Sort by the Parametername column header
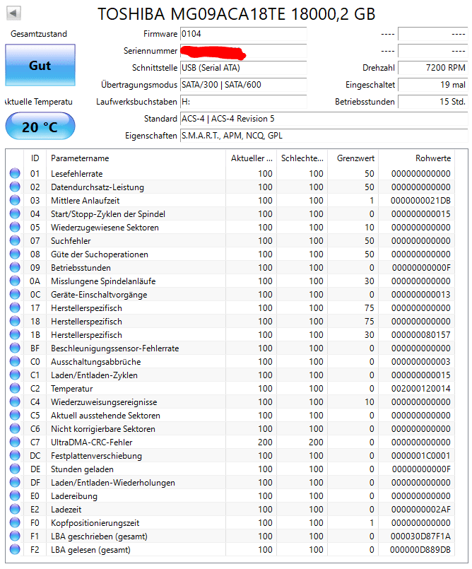Image resolution: width=472 pixels, height=569 pixels. 136,158
